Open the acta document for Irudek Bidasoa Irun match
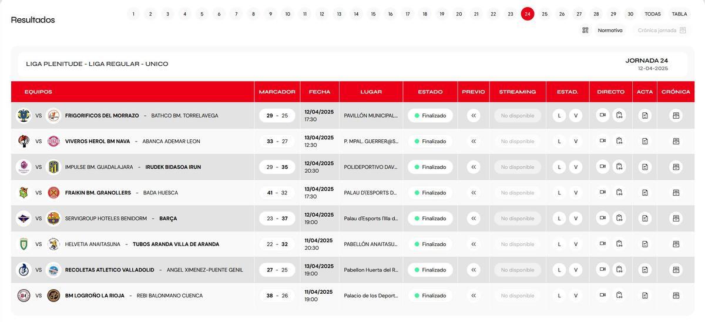Screen dimensions: 705x322 pos(645,167)
